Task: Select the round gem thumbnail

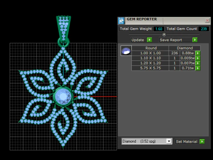Action: [x=126, y=51]
